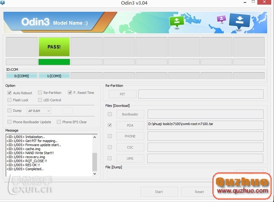Click the green PASS! status box
Image resolution: width=274 pixels, height=202 pixels.
[54, 47]
